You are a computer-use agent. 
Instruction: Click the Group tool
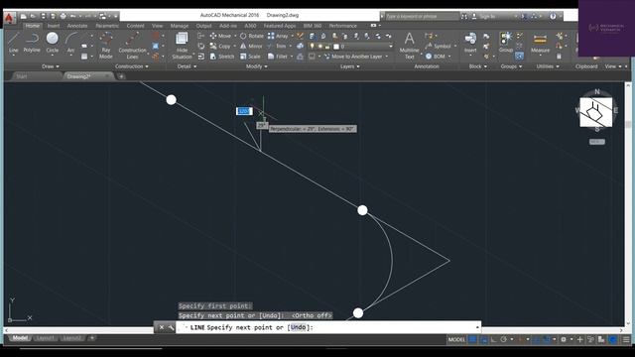pyautogui.click(x=506, y=43)
